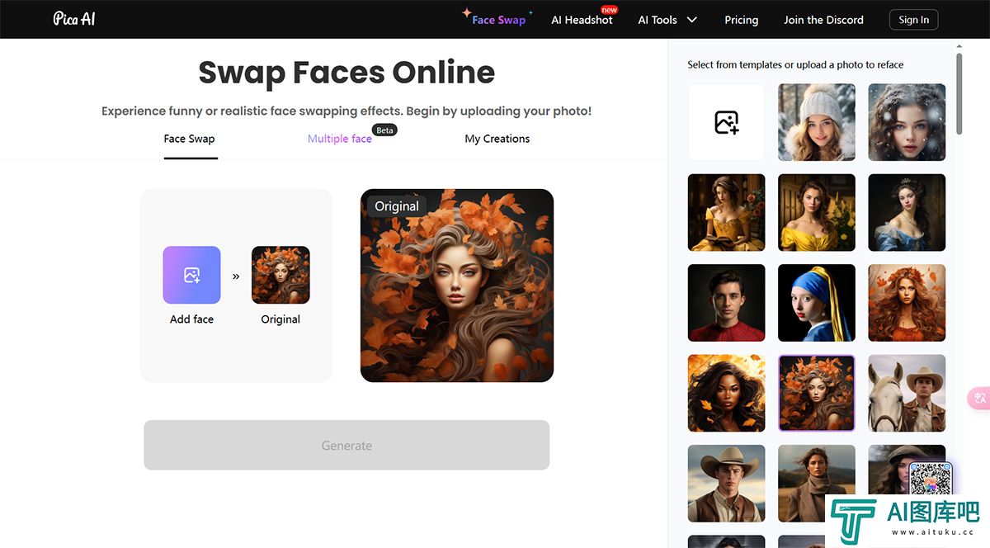Click the large Original preview image

457,286
